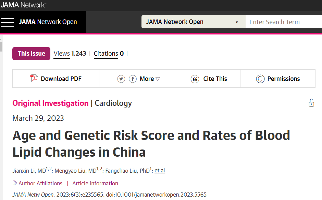322x200 pixels.
Task: Open Article Information link
Action: 95,183
